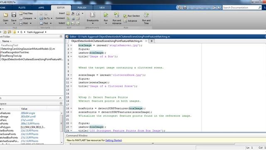The width and height of the screenshot is (266, 150).
Task: Click the Wrap Comments icon
Action: (x=78, y=18)
